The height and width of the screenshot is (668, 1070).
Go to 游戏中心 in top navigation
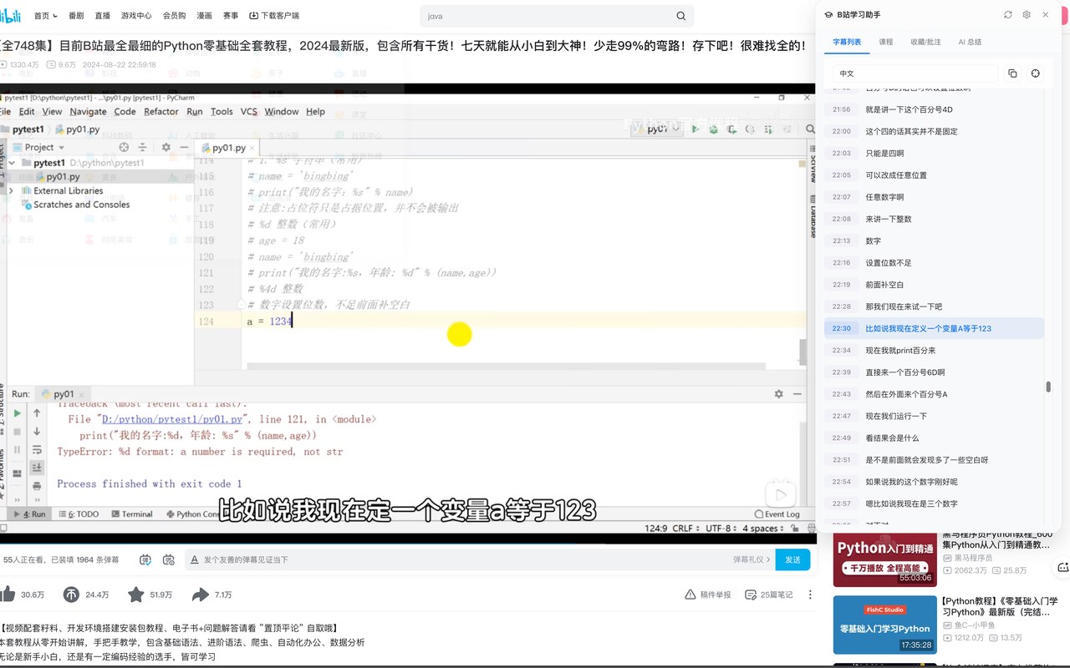point(136,16)
